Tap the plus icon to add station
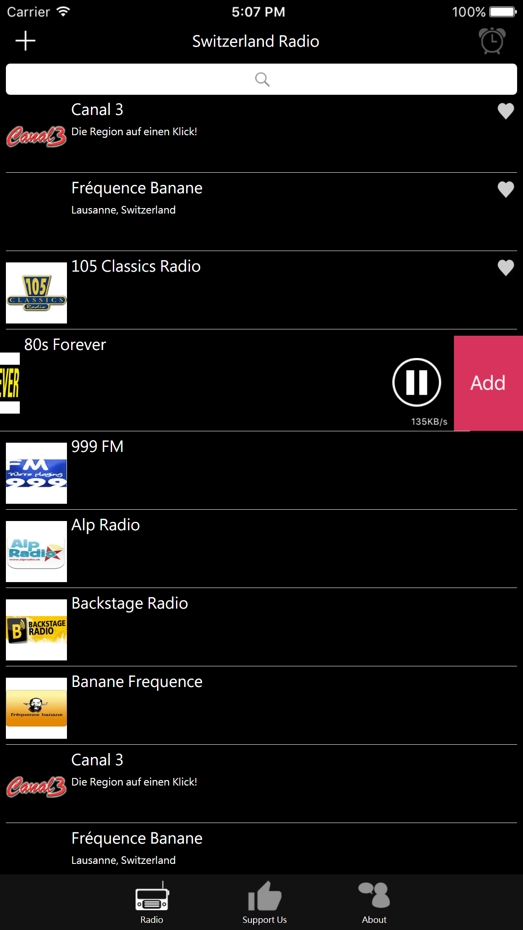Viewport: 523px width, 930px height. tap(25, 41)
